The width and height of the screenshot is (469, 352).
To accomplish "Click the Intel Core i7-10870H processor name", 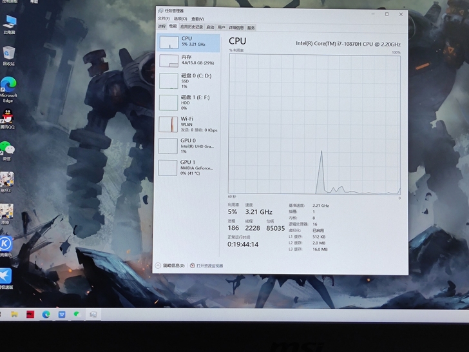I will pyautogui.click(x=348, y=44).
